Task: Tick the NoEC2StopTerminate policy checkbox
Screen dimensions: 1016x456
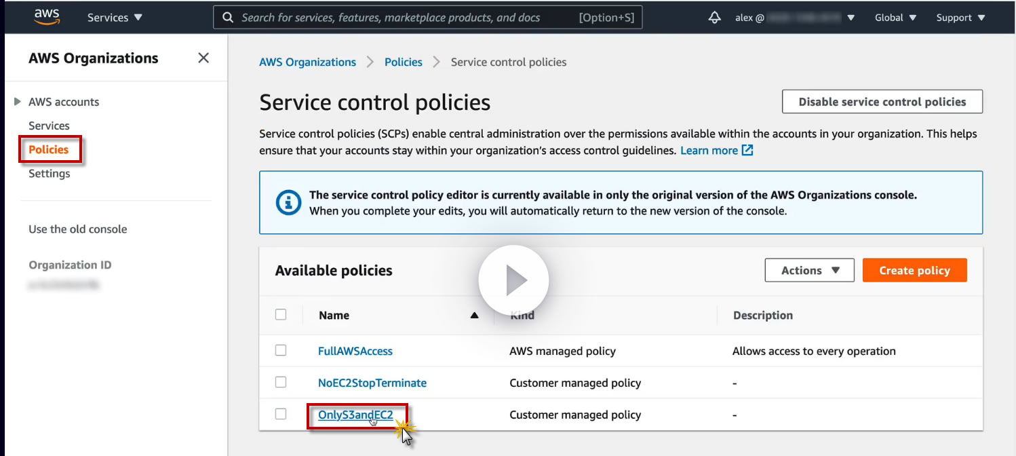Action: (281, 383)
